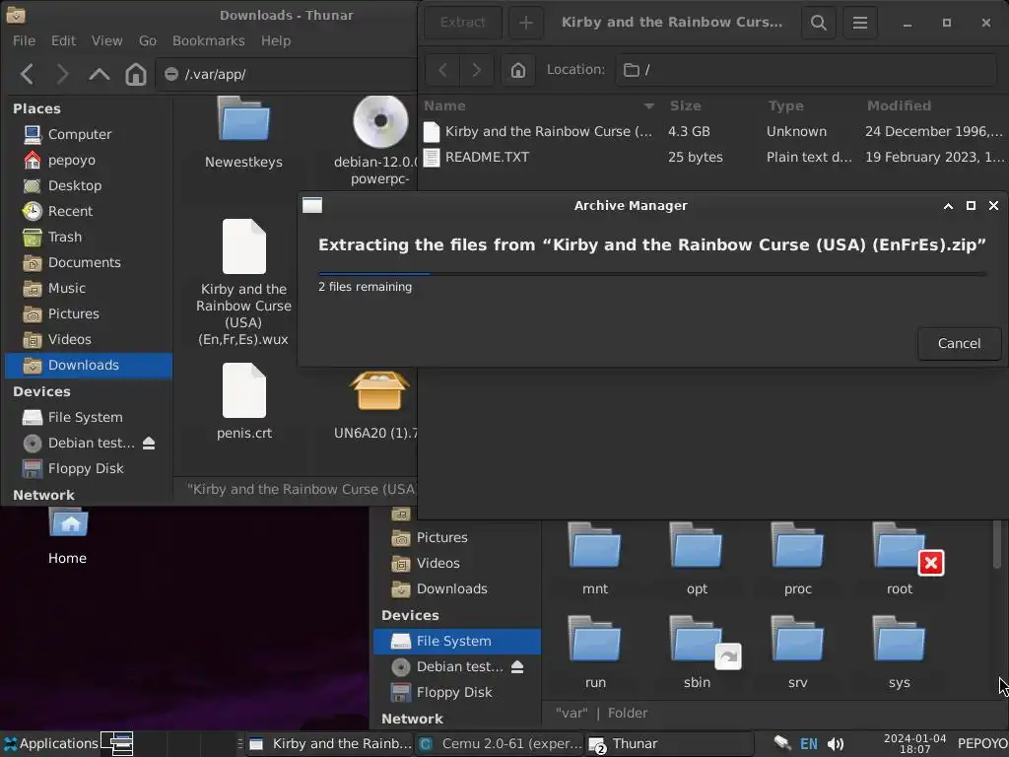This screenshot has height=757, width=1009.
Task: Cancel the extraction in Archive Manager dialog
Action: (x=959, y=343)
